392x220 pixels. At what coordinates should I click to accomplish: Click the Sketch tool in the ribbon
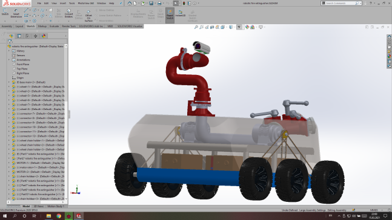[x=5, y=11]
